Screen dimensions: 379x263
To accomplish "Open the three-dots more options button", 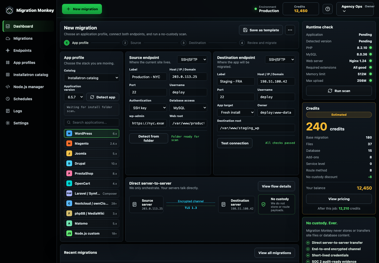I will tap(290, 30).
